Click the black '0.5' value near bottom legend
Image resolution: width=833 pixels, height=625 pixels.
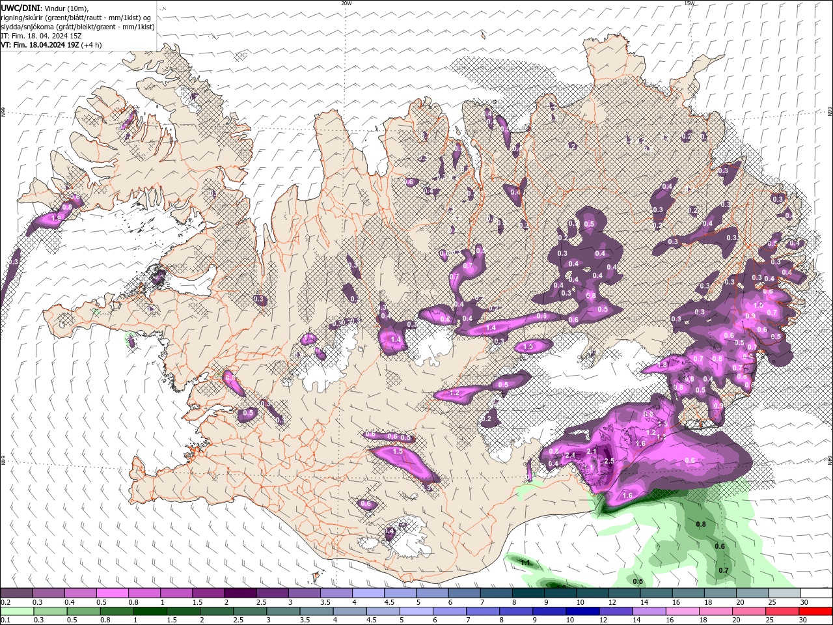(638, 581)
